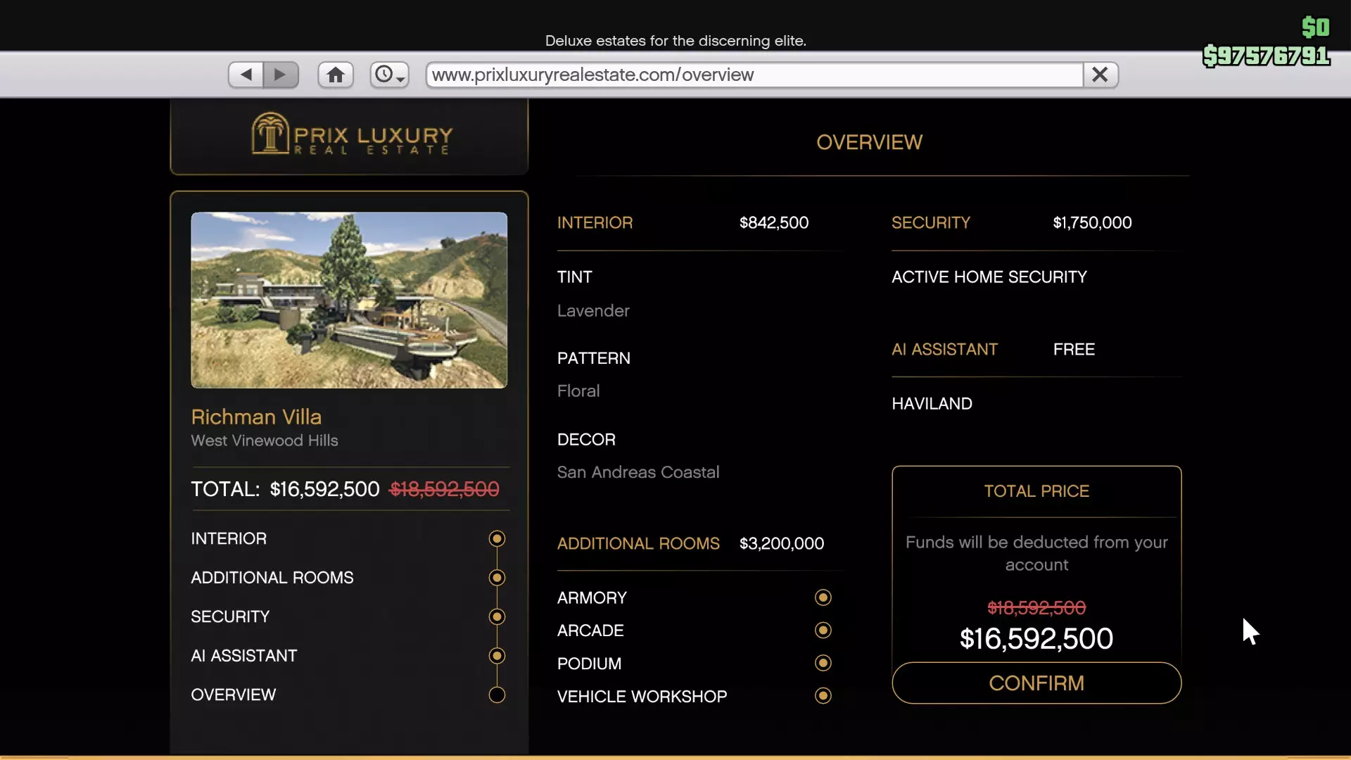Select the Interior step indicator
Screen dimensions: 1351x760
497,539
